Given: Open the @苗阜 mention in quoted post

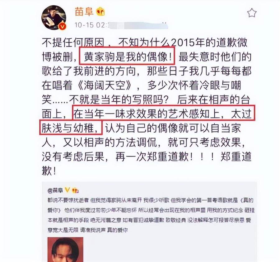Looking at the screenshot, I should coord(55,190).
